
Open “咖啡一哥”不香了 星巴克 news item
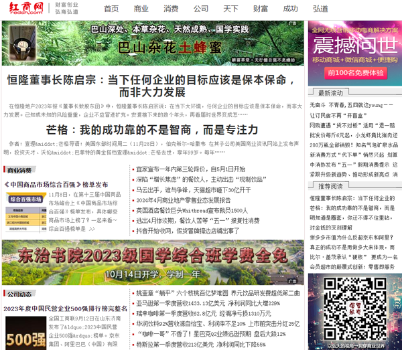coord(211,334)
